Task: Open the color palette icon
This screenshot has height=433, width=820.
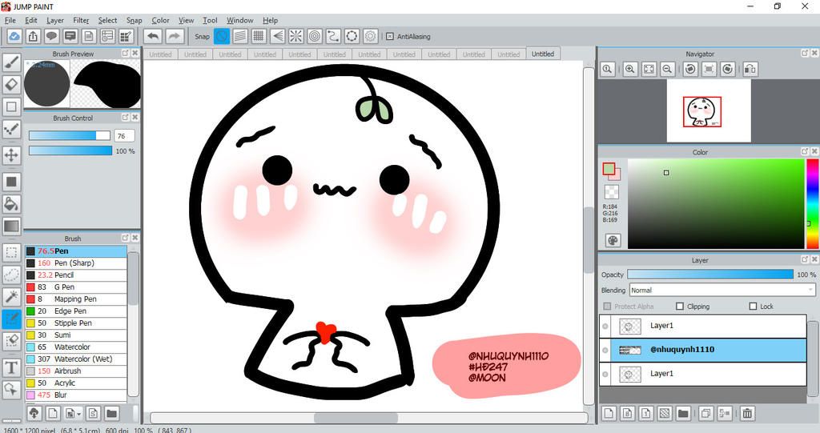Action: (613, 241)
